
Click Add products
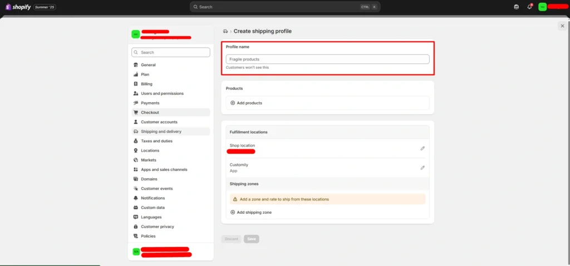point(327,103)
